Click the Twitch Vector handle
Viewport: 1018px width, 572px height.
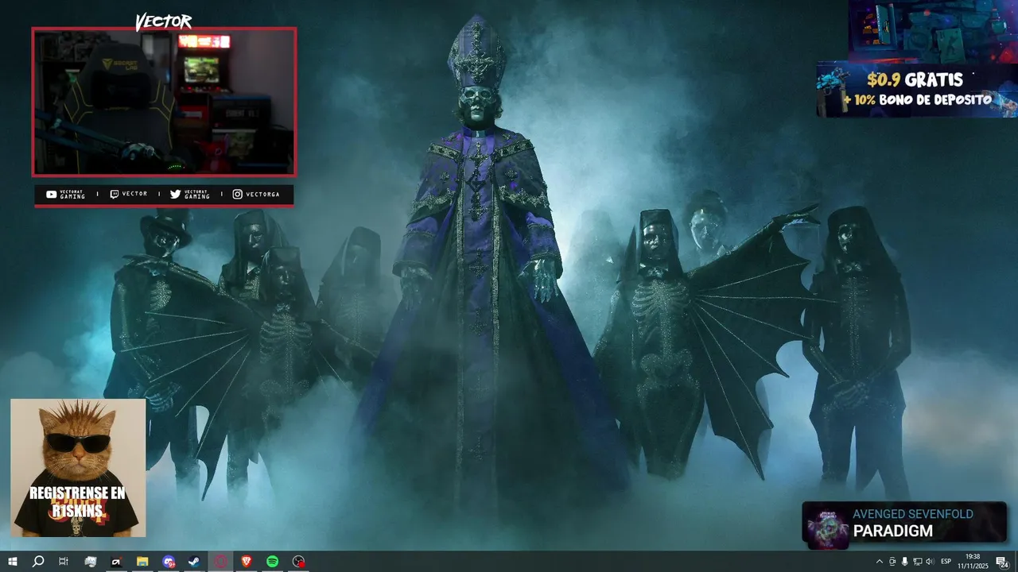129,194
